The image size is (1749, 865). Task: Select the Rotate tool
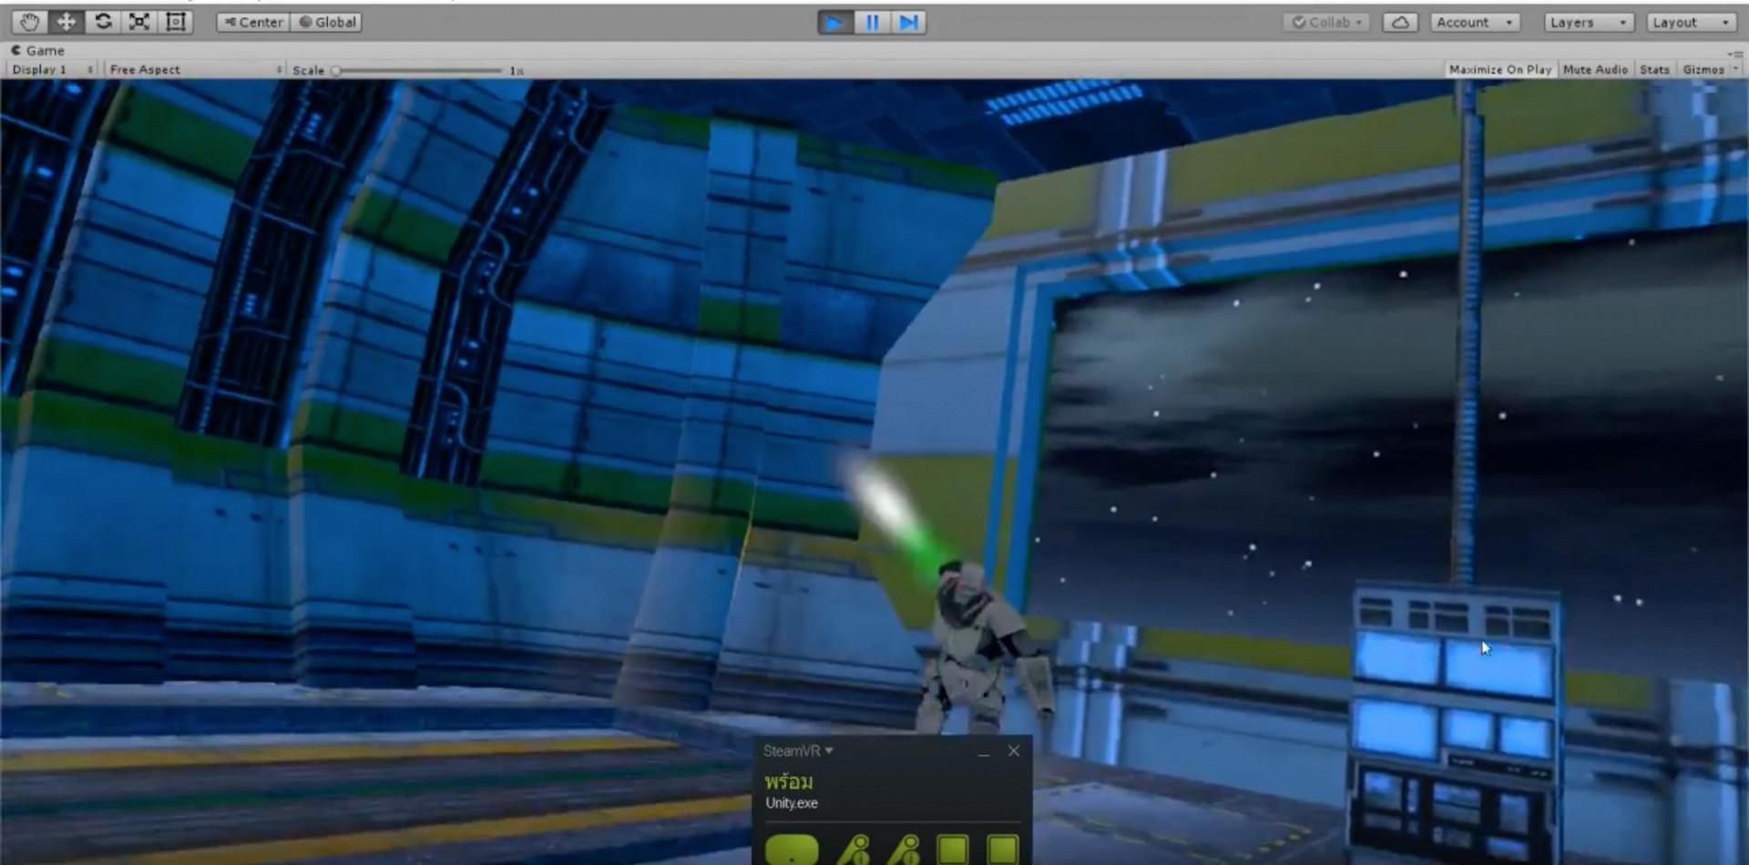pyautogui.click(x=103, y=22)
